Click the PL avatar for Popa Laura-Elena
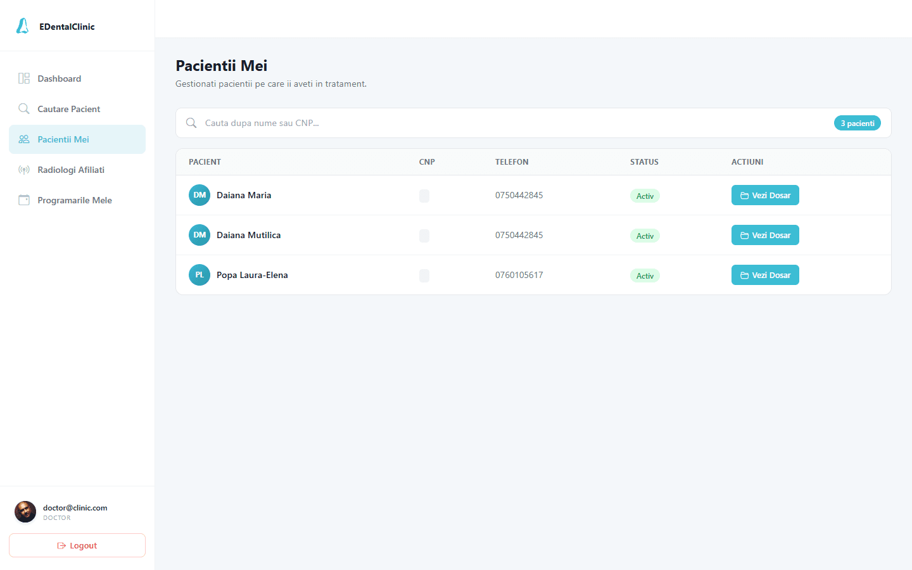The height and width of the screenshot is (570, 912). tap(199, 275)
